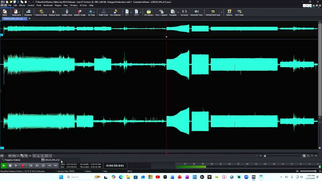Open the Text > Speech tool
The width and height of the screenshot is (322, 181).
tap(161, 13)
